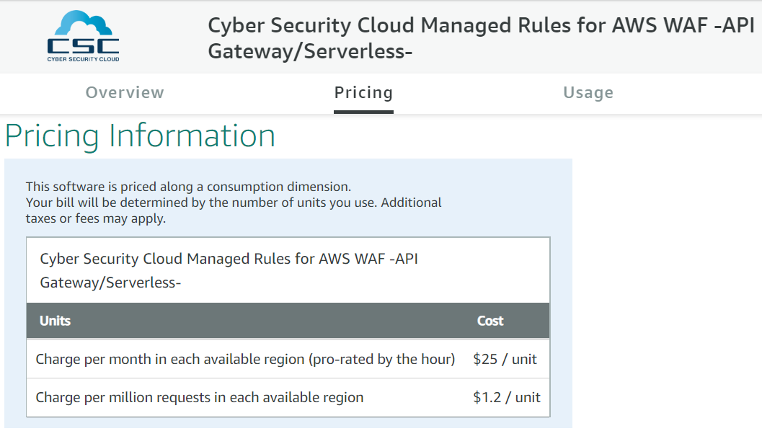The image size is (762, 431).
Task: Click the Cost column header
Action: click(x=490, y=321)
